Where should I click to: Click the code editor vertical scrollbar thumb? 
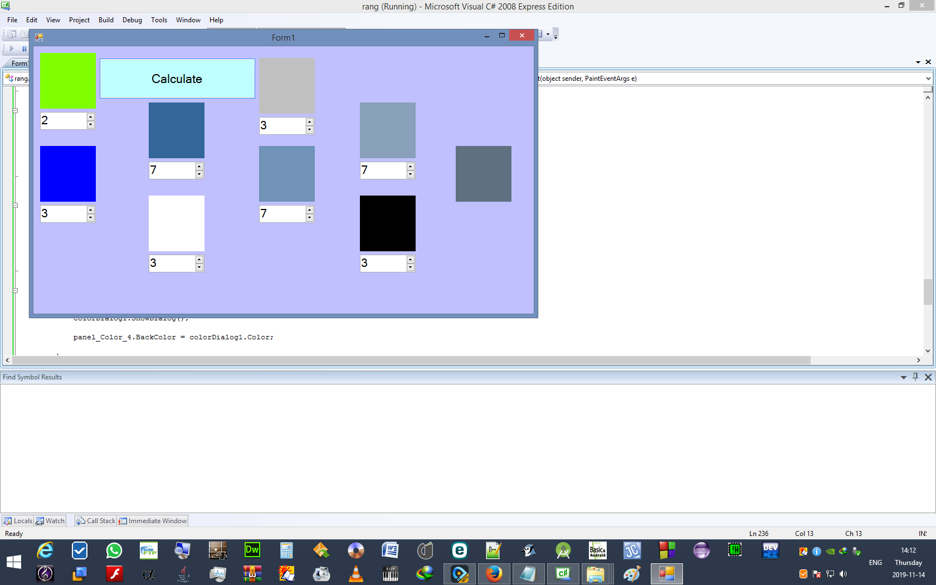point(928,291)
